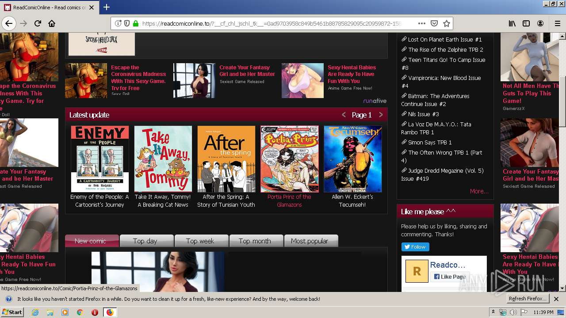
Task: Open a new browser tab
Action: click(x=107, y=7)
